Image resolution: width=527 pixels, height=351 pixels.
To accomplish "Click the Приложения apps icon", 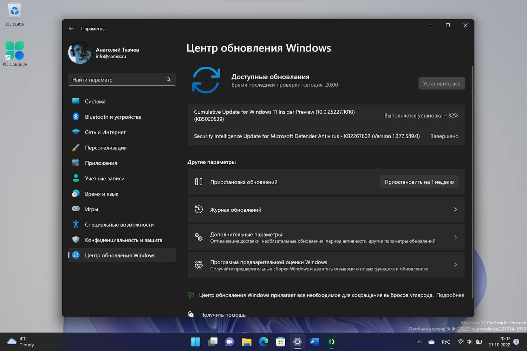I will (76, 163).
